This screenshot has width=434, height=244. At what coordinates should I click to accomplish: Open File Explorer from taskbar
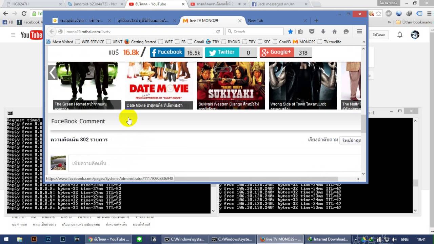[20, 239]
